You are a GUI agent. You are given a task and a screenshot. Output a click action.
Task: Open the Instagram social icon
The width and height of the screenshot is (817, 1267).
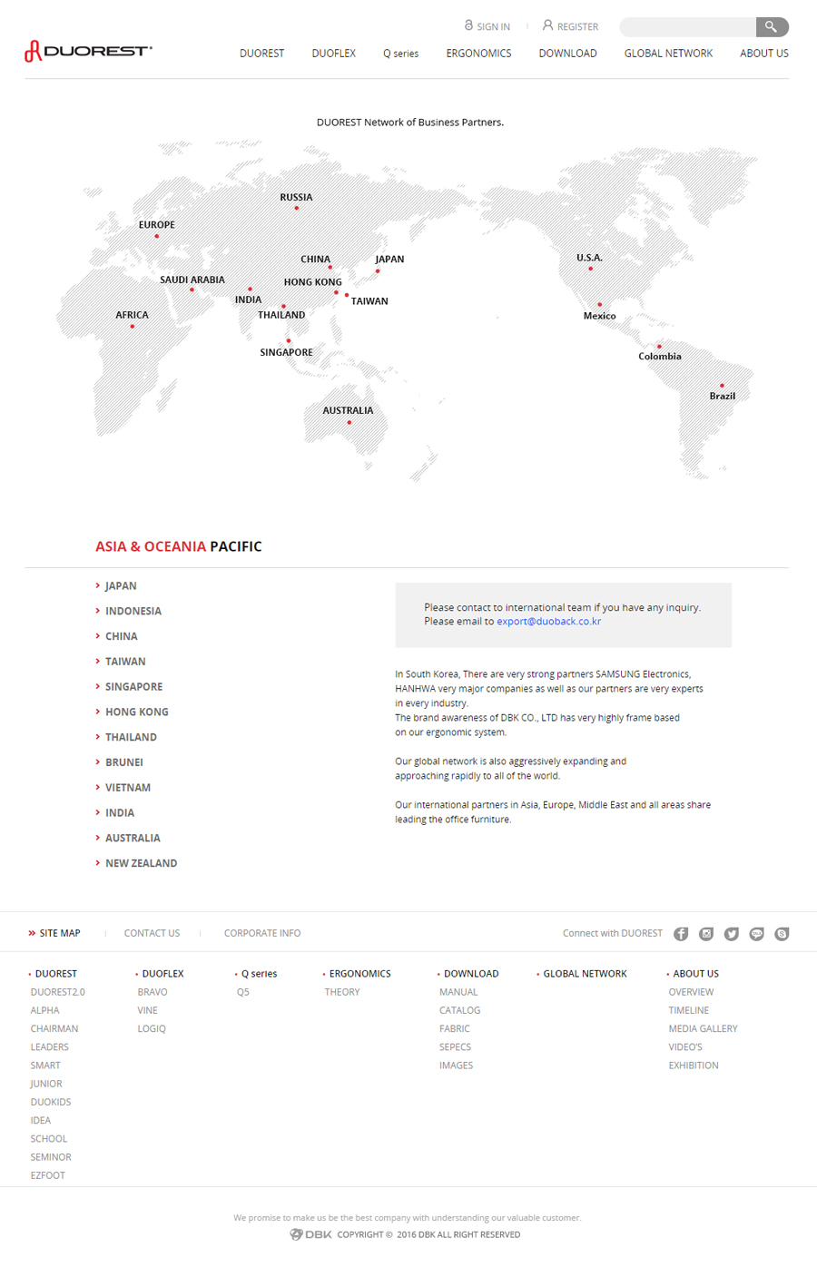[706, 934]
